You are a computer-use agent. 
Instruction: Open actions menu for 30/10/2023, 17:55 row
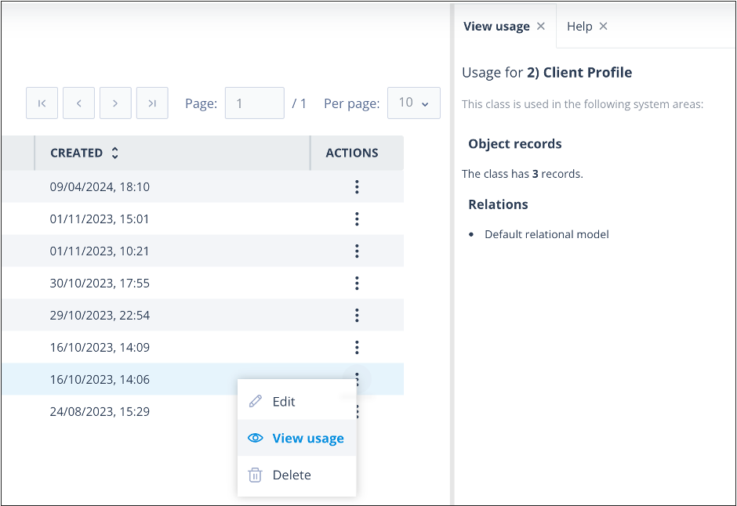click(x=357, y=283)
